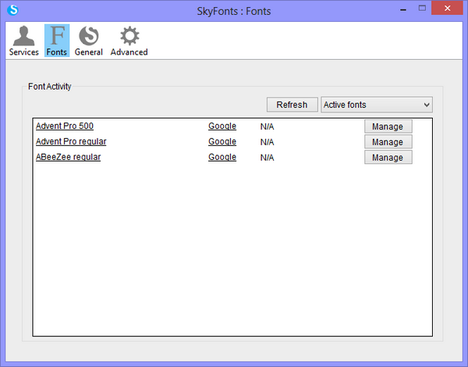468x367 pixels.
Task: Click Google link for ABeeZee regular
Action: tap(222, 157)
